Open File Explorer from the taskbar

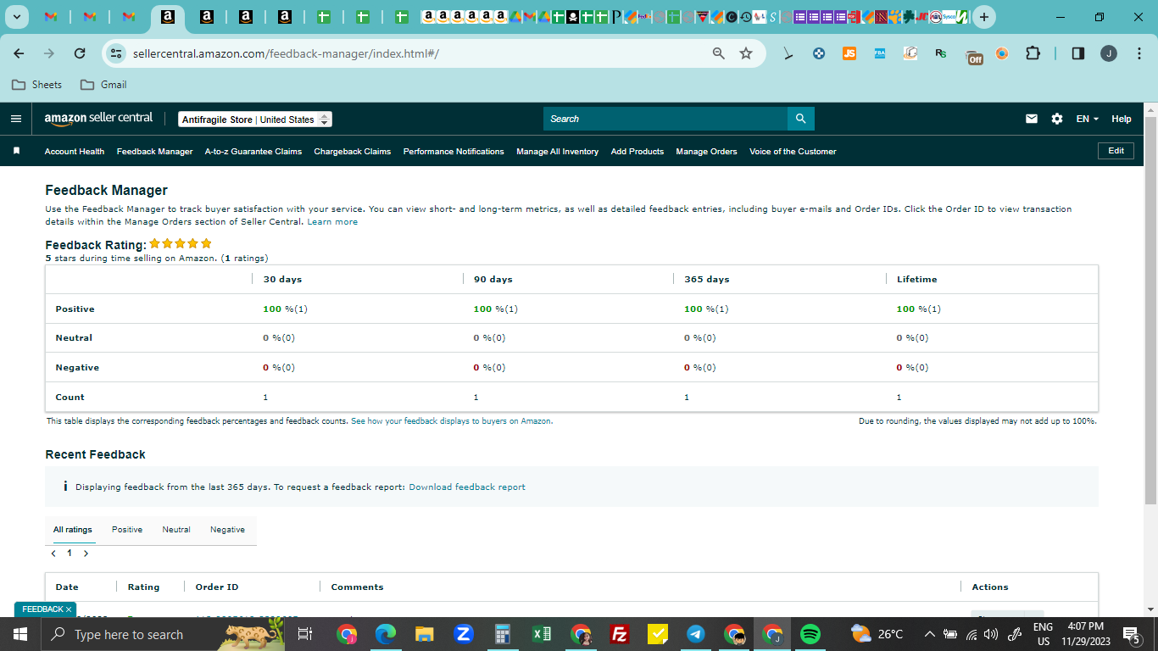click(x=425, y=634)
